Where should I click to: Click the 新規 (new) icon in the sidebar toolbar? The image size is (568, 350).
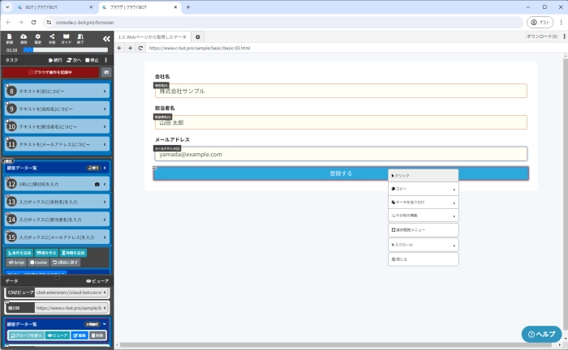pyautogui.click(x=10, y=38)
